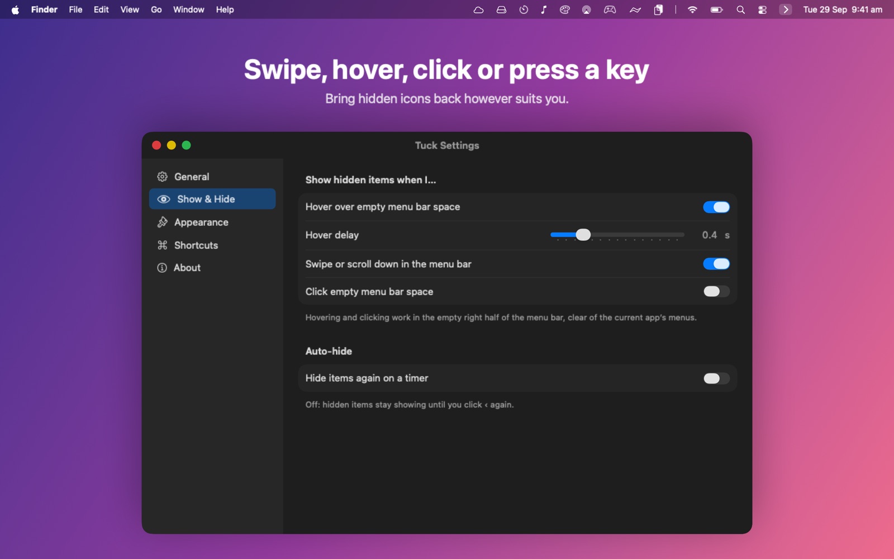
Task: Open the Window menu
Action: (x=188, y=10)
